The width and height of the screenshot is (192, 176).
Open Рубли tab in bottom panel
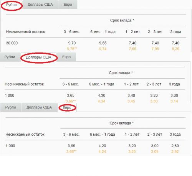pyautogui.click(x=11, y=107)
